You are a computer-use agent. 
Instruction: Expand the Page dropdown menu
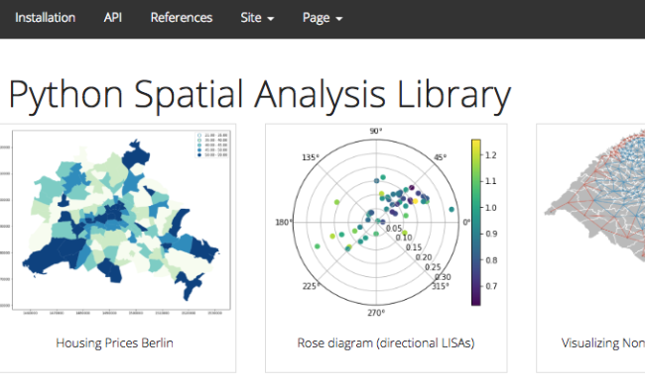pos(322,18)
